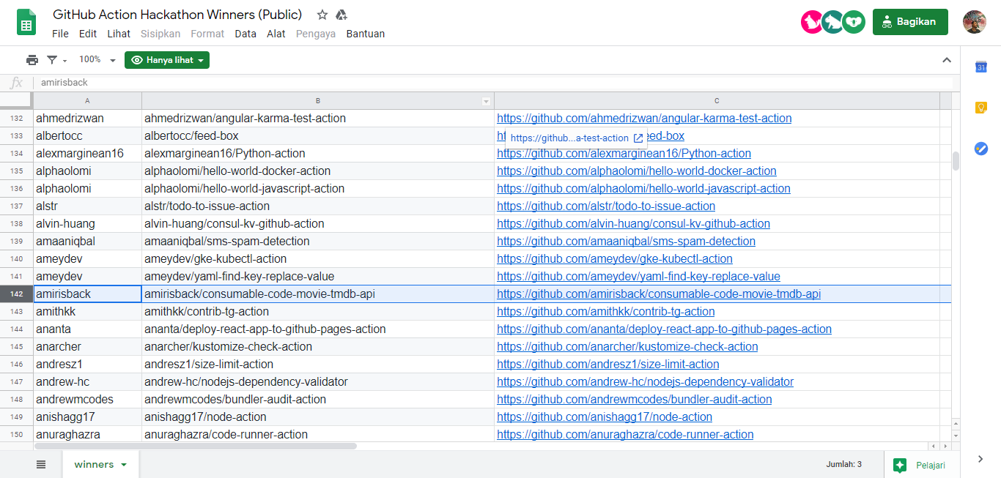Select cell containing amithkk username
The image size is (1001, 478).
point(87,312)
